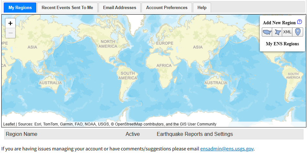Viewport: 308px width, 153px height.
Task: Click the My ENS Regions label
Action: [282, 44]
